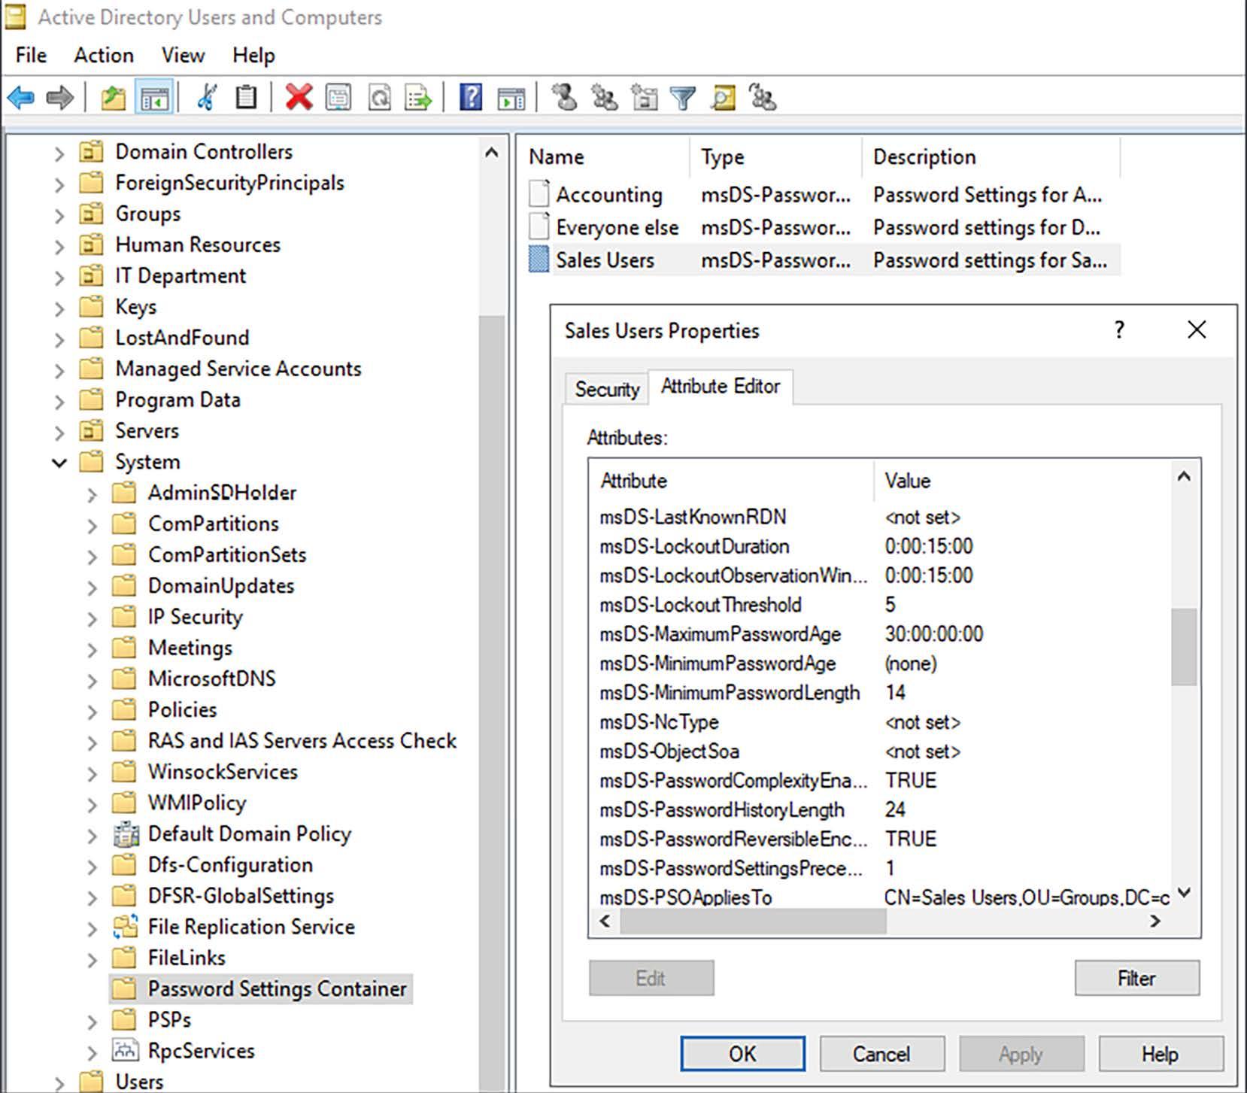Go up one level with folder-up icon
Screen dimensions: 1247x1093
[113, 98]
